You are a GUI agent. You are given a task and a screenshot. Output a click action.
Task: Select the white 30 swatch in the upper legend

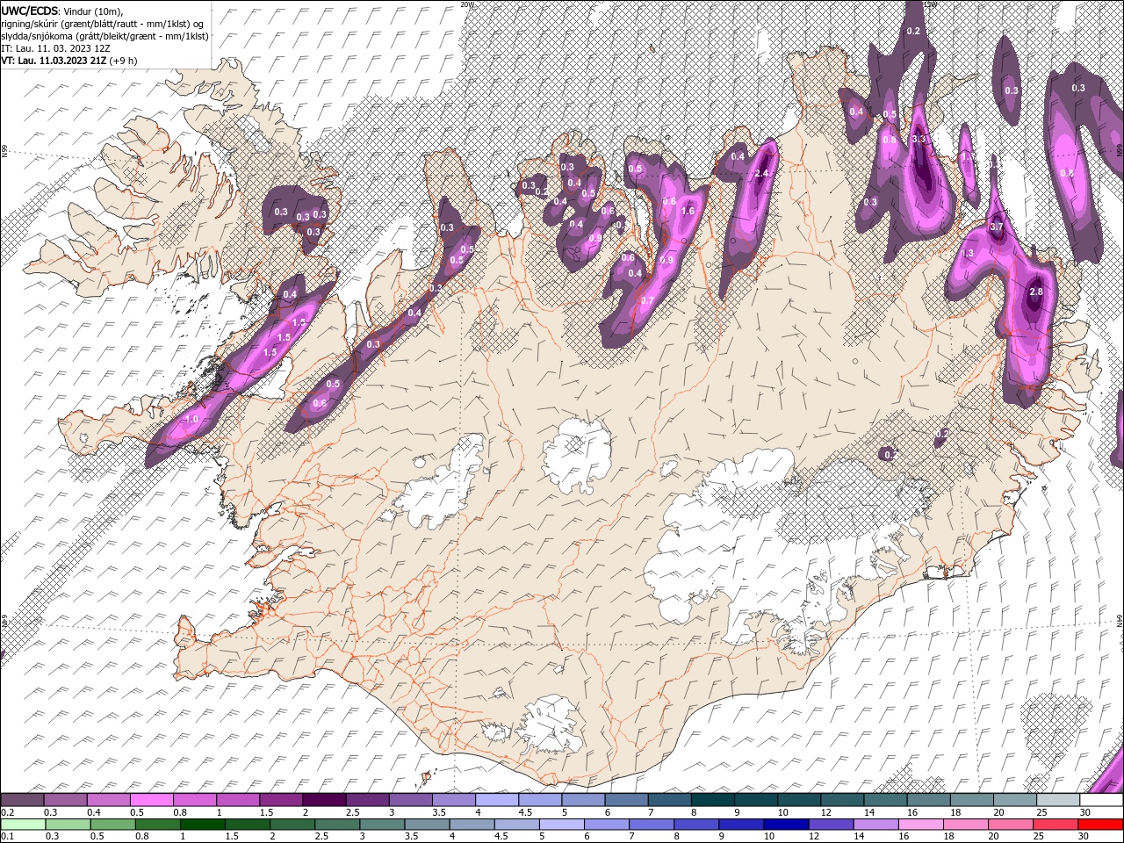(1101, 800)
